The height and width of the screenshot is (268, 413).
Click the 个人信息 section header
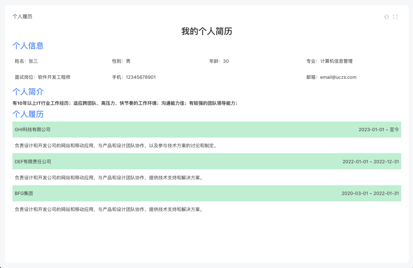[28, 46]
